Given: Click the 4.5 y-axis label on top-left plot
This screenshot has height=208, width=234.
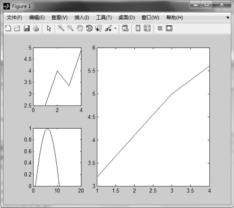Looking at the screenshot, I should [x=28, y=59].
